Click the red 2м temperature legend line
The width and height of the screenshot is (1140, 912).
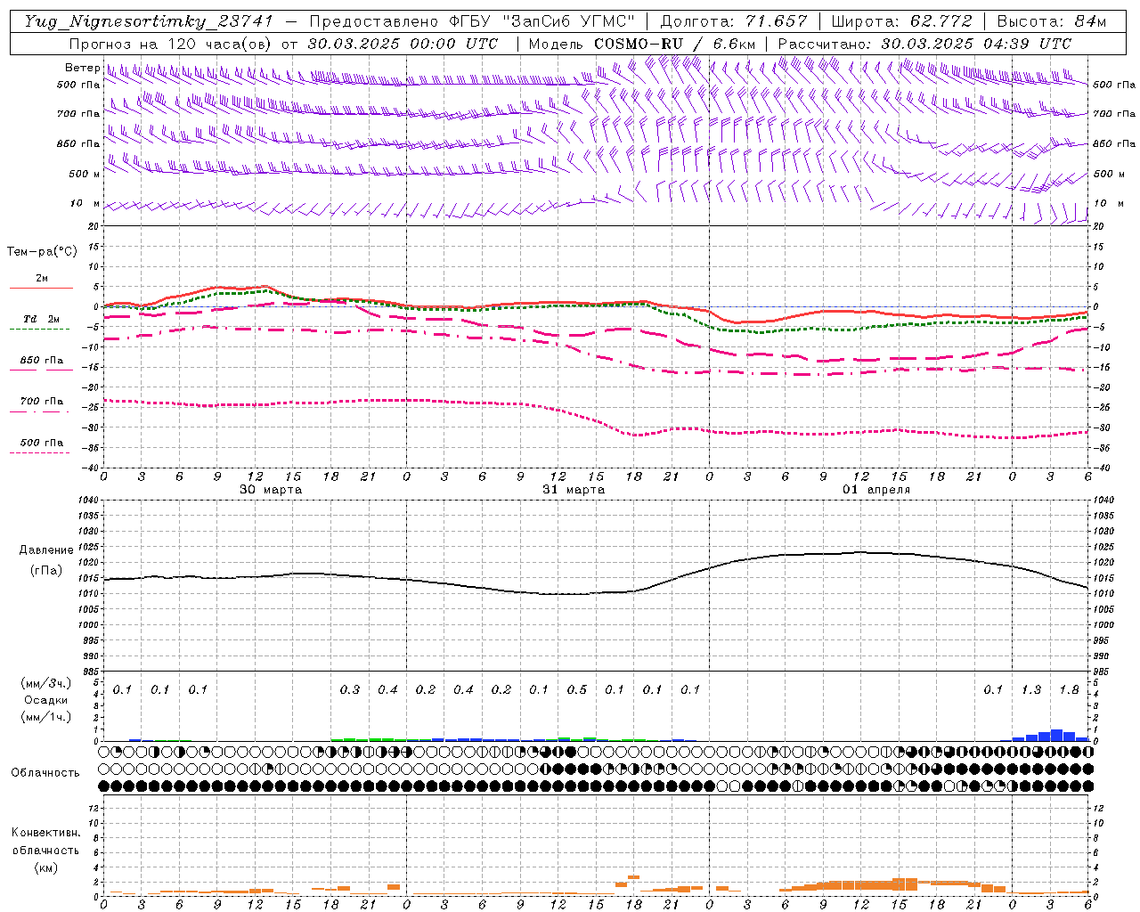[41, 288]
